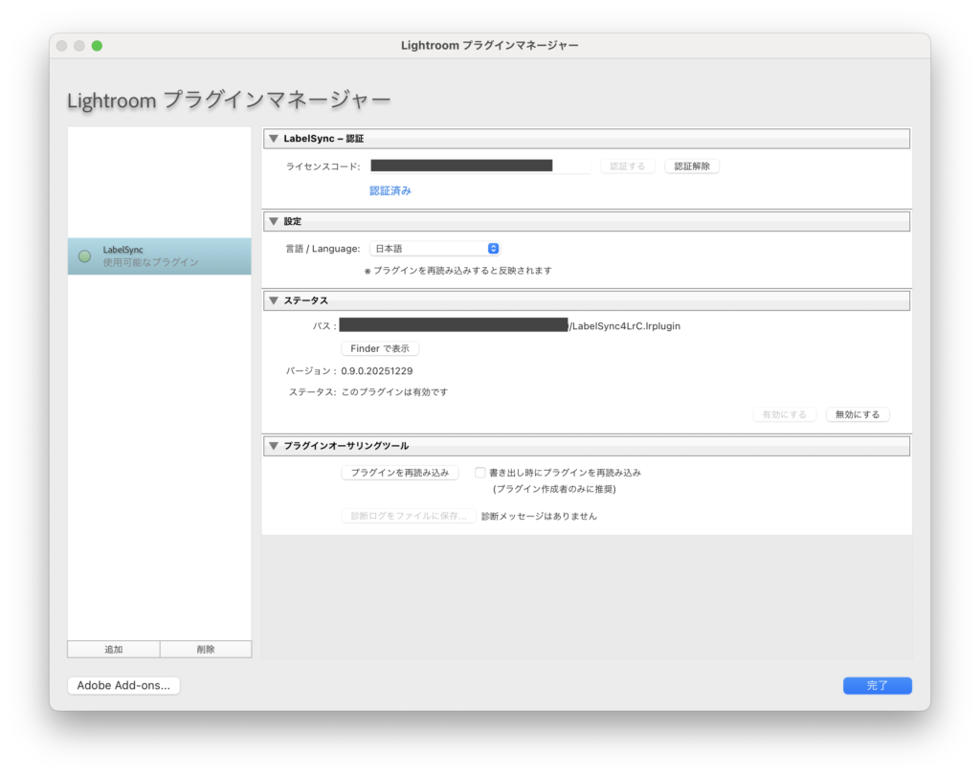Click the 認証解除 button
This screenshot has width=980, height=776.
tap(692, 166)
